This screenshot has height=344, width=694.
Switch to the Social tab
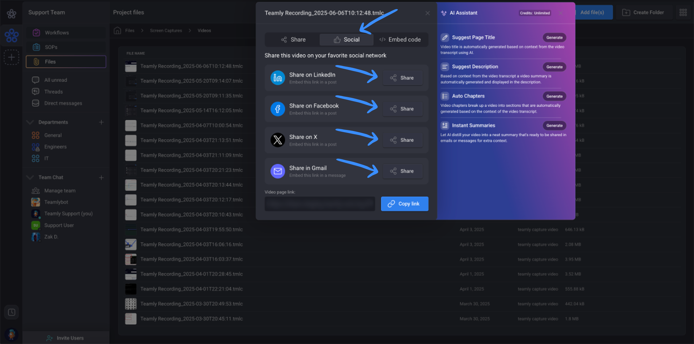click(x=346, y=40)
